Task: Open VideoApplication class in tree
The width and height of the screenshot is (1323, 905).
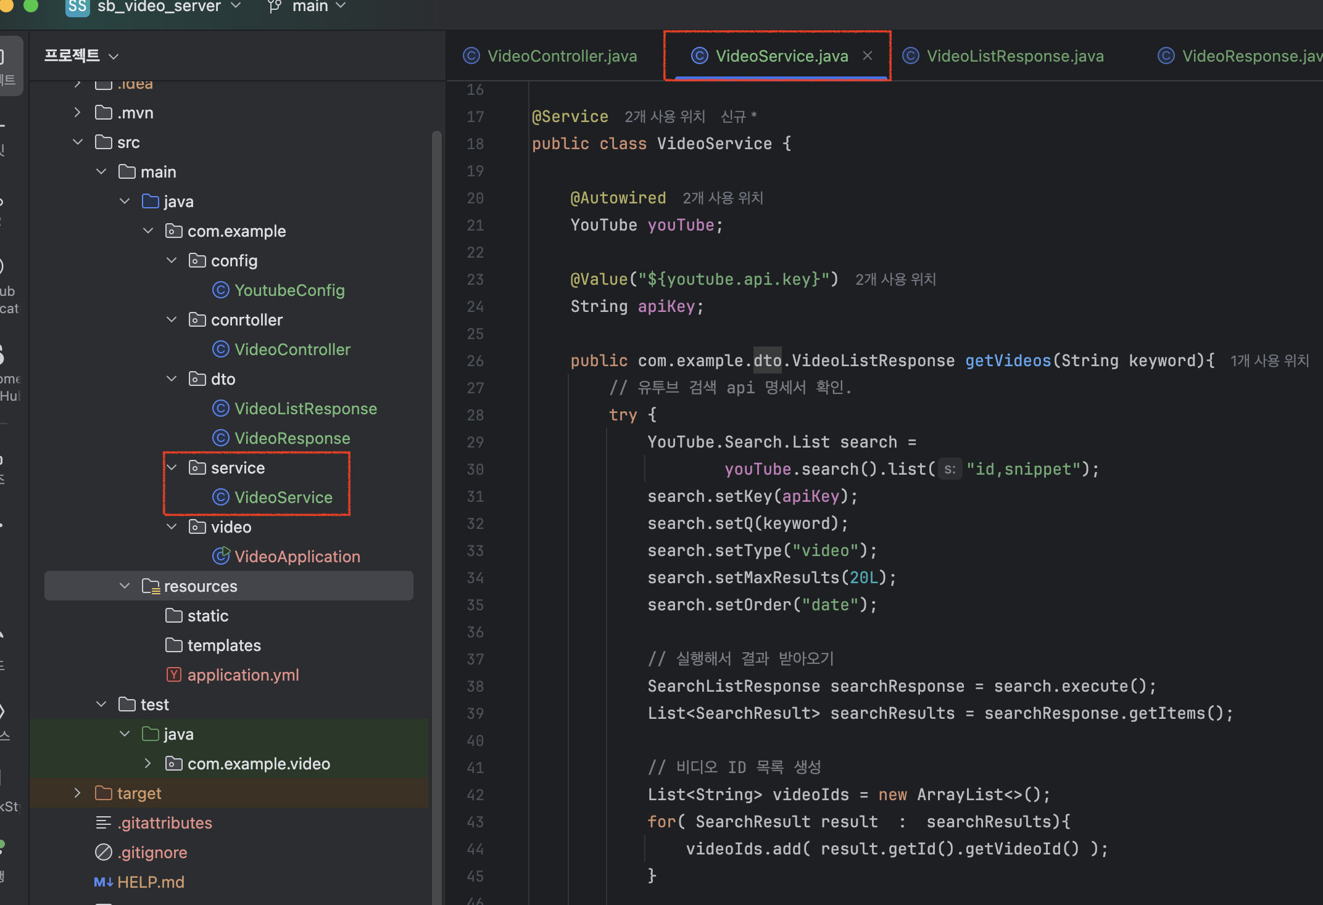Action: pos(297,557)
